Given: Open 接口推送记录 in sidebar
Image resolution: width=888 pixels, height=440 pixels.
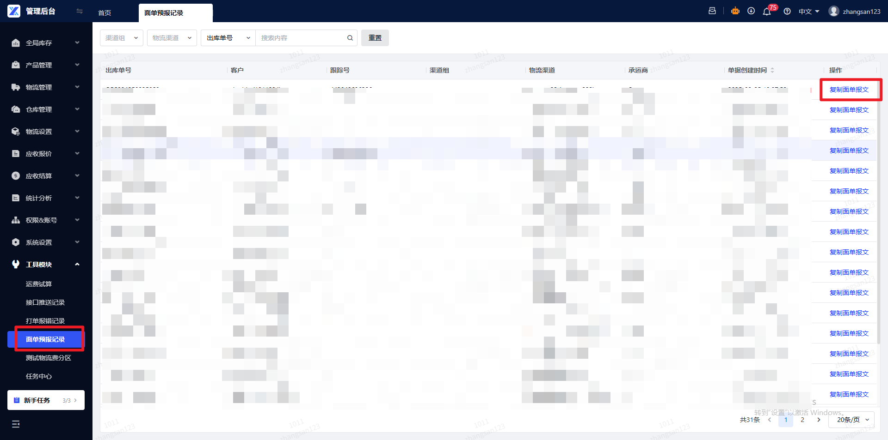Looking at the screenshot, I should (45, 302).
